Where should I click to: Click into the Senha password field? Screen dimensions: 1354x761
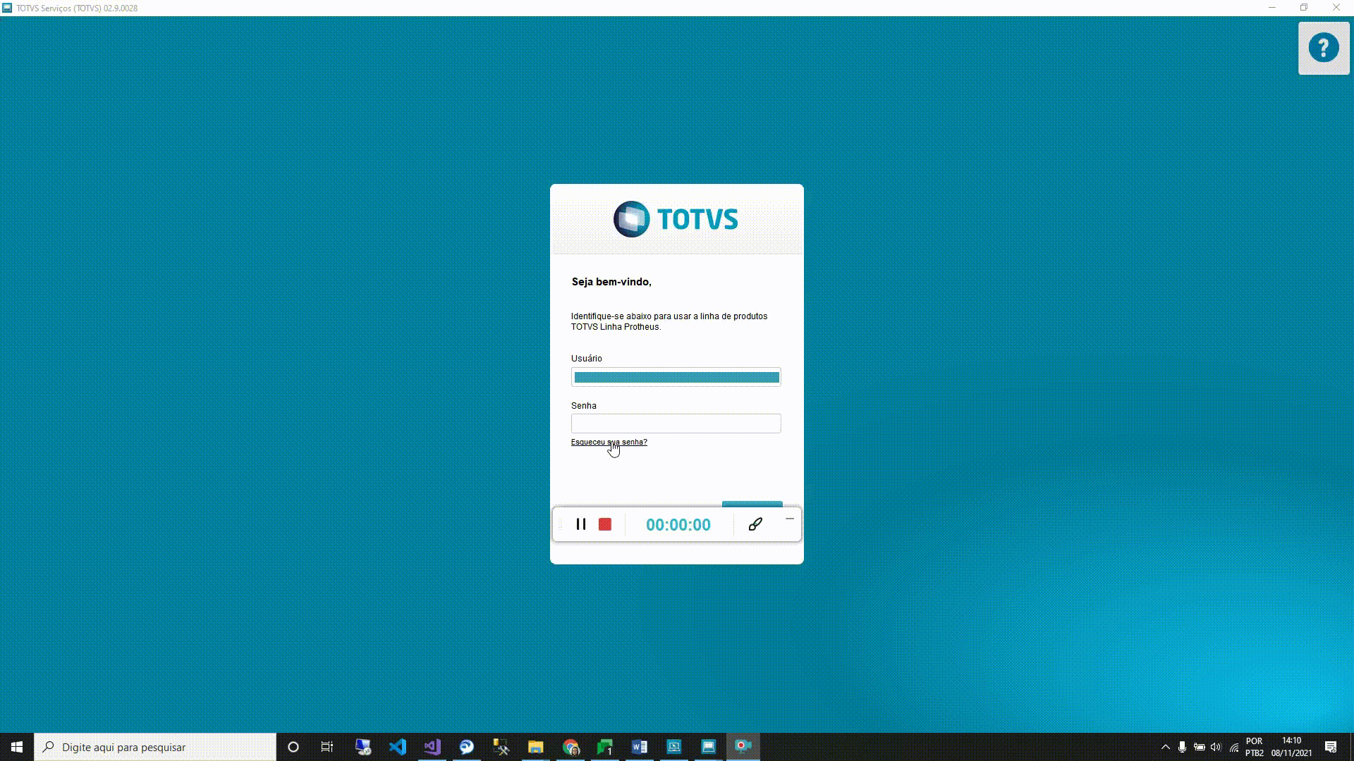(676, 423)
